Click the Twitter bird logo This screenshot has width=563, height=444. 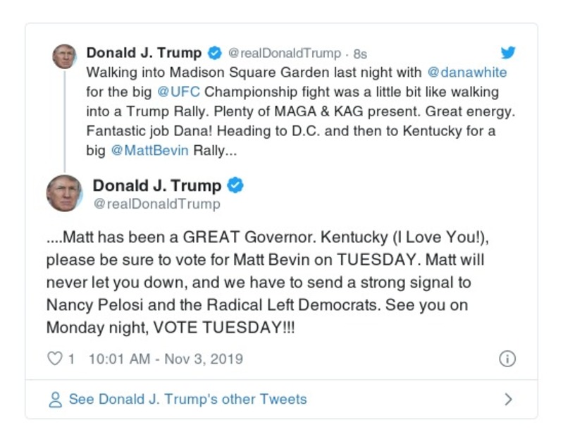coord(508,53)
